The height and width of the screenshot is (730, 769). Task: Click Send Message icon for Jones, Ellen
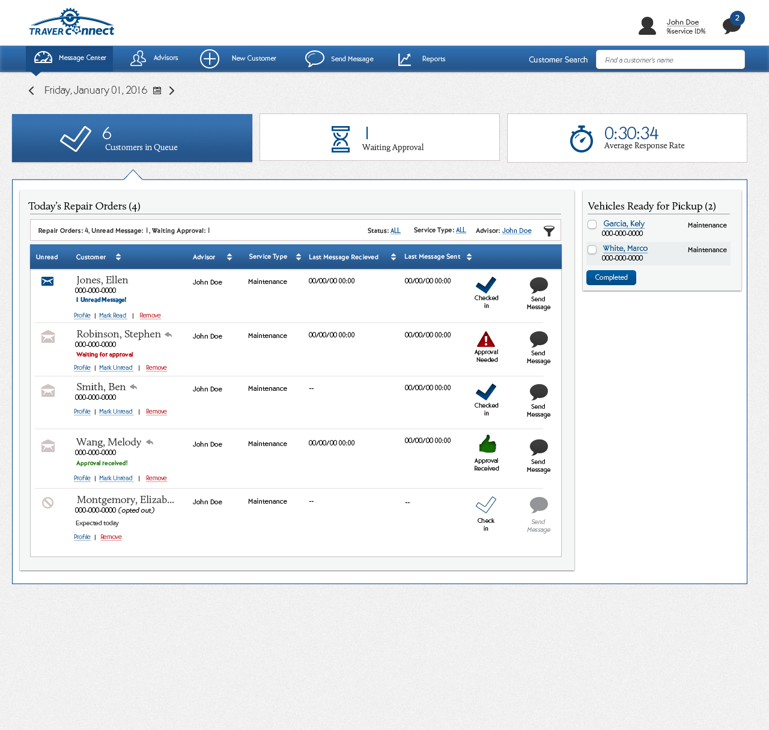[x=538, y=285]
